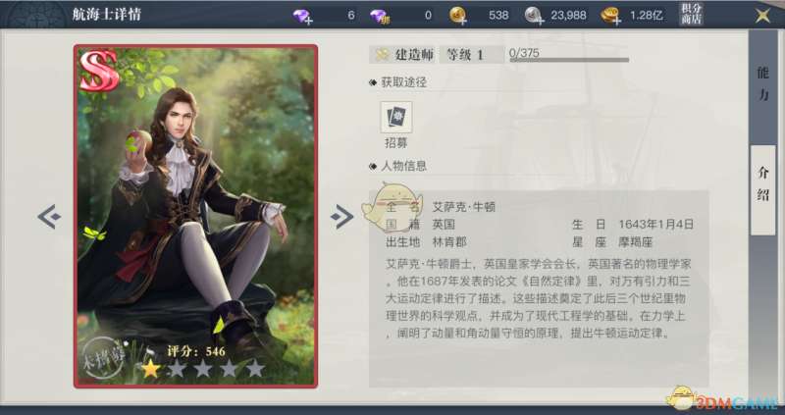
Task: Click the fifth grey star on card
Action: tap(255, 369)
